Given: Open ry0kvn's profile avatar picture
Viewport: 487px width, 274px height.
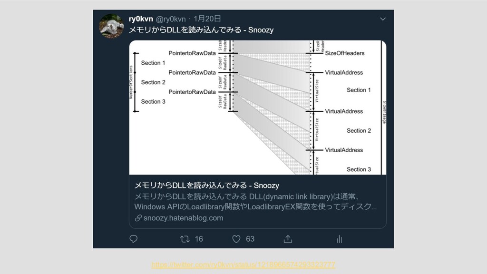Looking at the screenshot, I should 111,26.
